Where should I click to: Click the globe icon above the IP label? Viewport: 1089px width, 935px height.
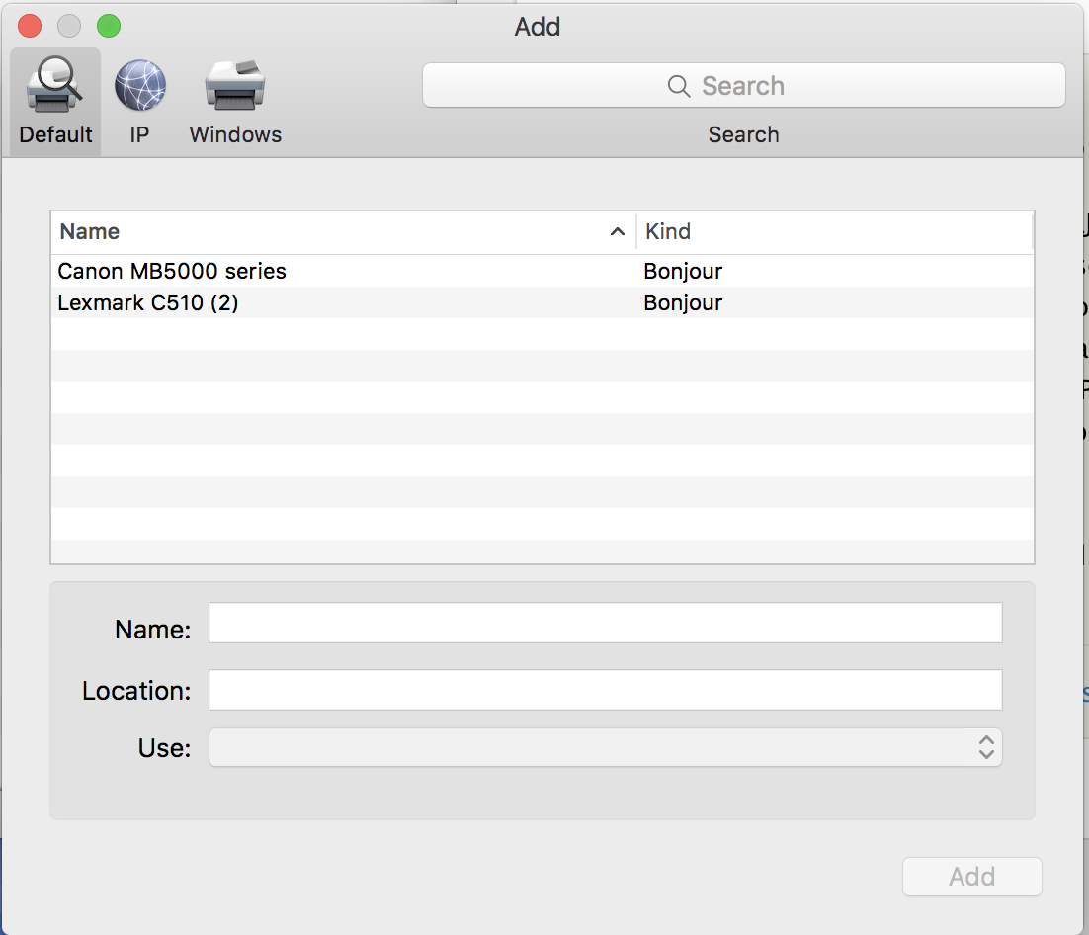pyautogui.click(x=138, y=84)
